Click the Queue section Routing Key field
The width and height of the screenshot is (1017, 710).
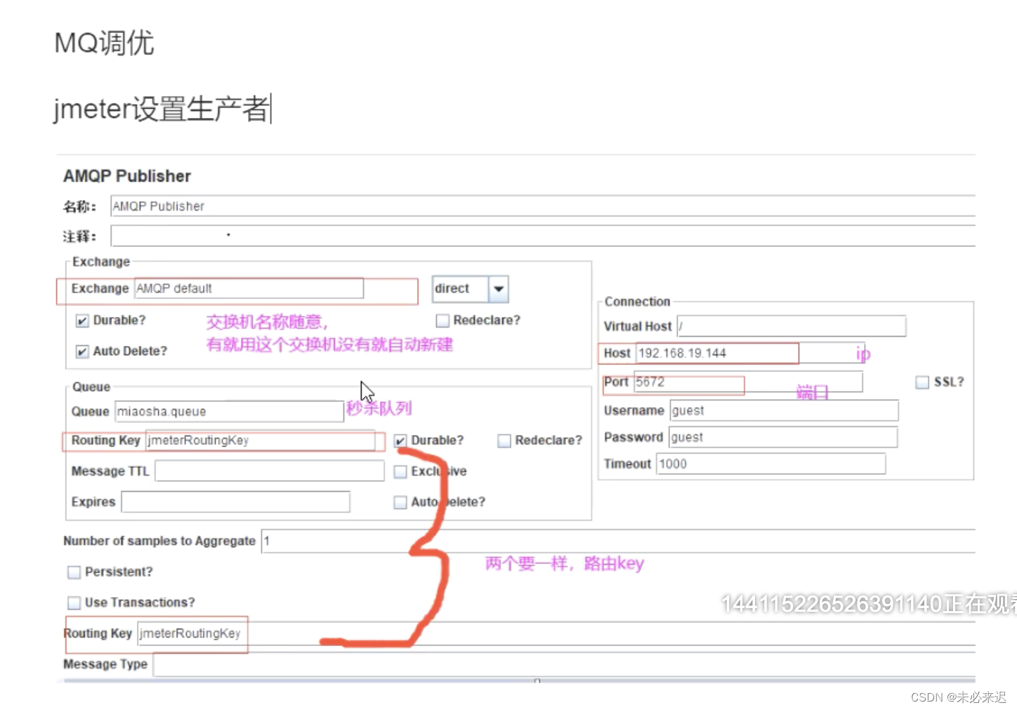pos(261,441)
